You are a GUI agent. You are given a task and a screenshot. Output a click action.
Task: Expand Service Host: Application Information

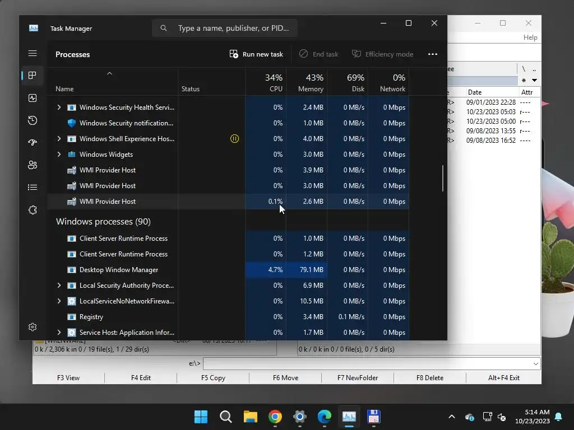(59, 333)
